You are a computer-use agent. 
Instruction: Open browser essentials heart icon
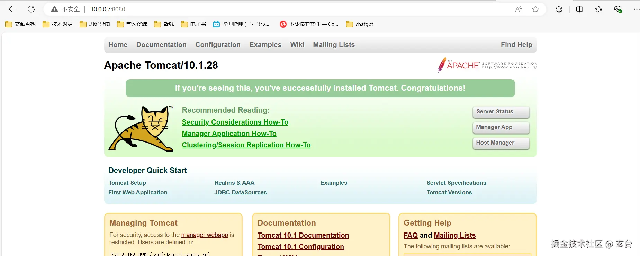(618, 9)
